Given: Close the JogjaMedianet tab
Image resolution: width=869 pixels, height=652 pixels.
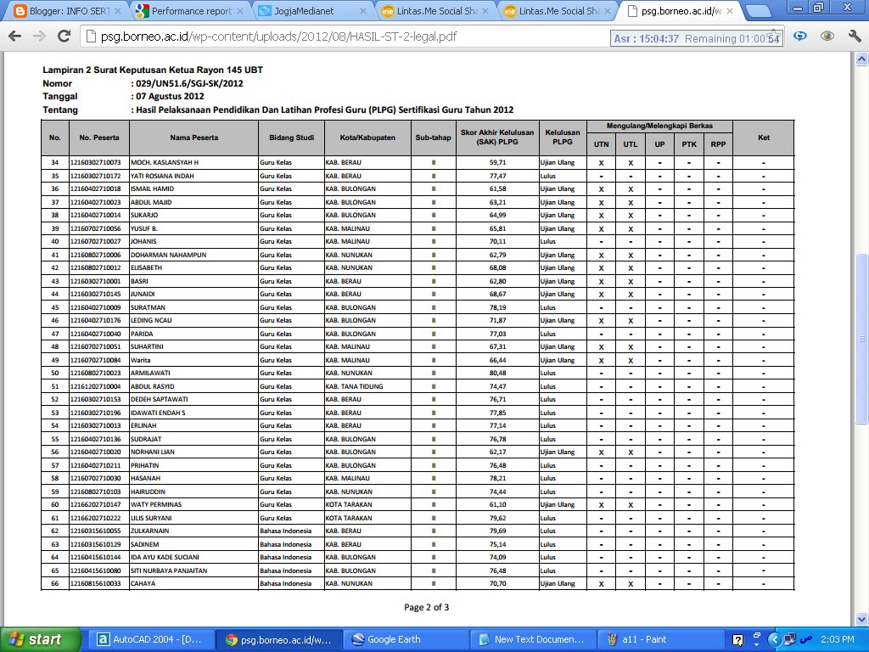Looking at the screenshot, I should click(363, 11).
